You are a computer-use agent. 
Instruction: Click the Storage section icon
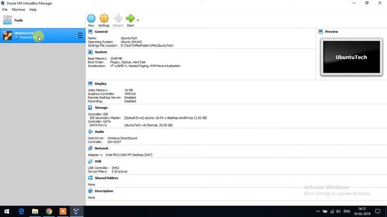[90, 107]
